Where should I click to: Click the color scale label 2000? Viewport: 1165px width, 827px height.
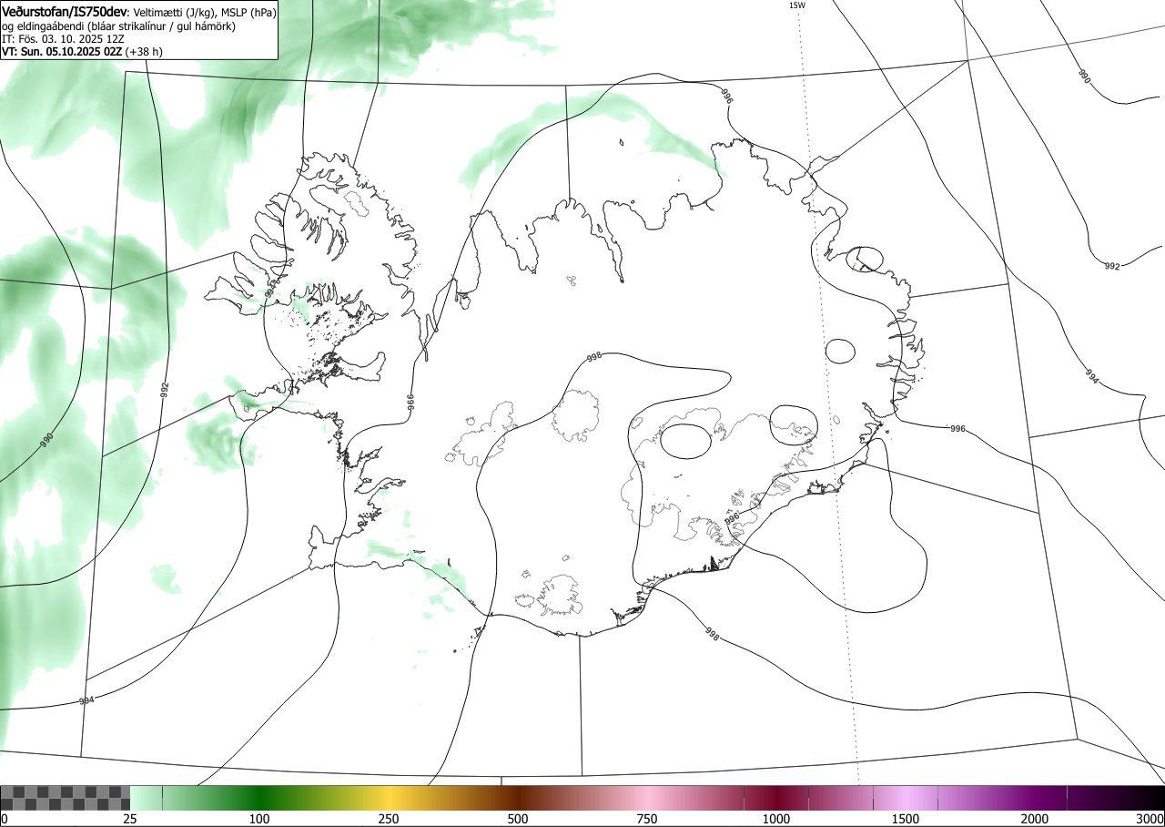pos(1035,820)
